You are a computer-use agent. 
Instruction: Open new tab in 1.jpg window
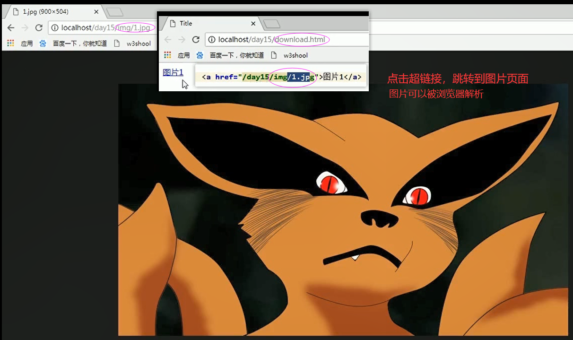pyautogui.click(x=115, y=12)
